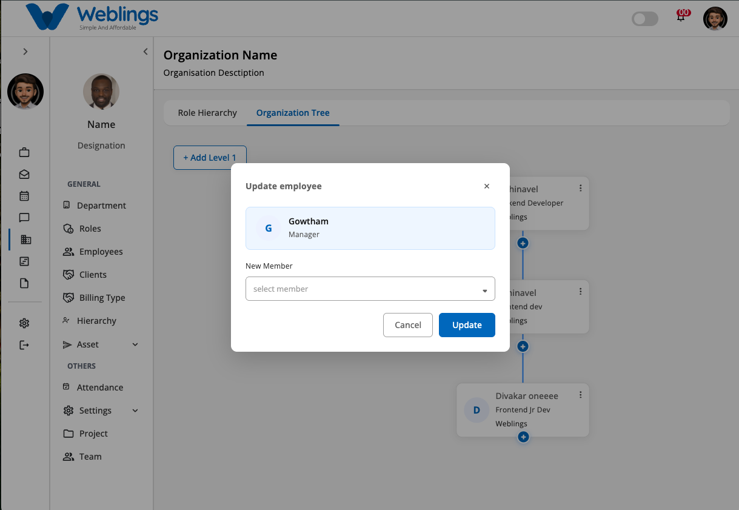Expand the Settings submenu in the sidebar
The height and width of the screenshot is (510, 739).
click(x=135, y=411)
